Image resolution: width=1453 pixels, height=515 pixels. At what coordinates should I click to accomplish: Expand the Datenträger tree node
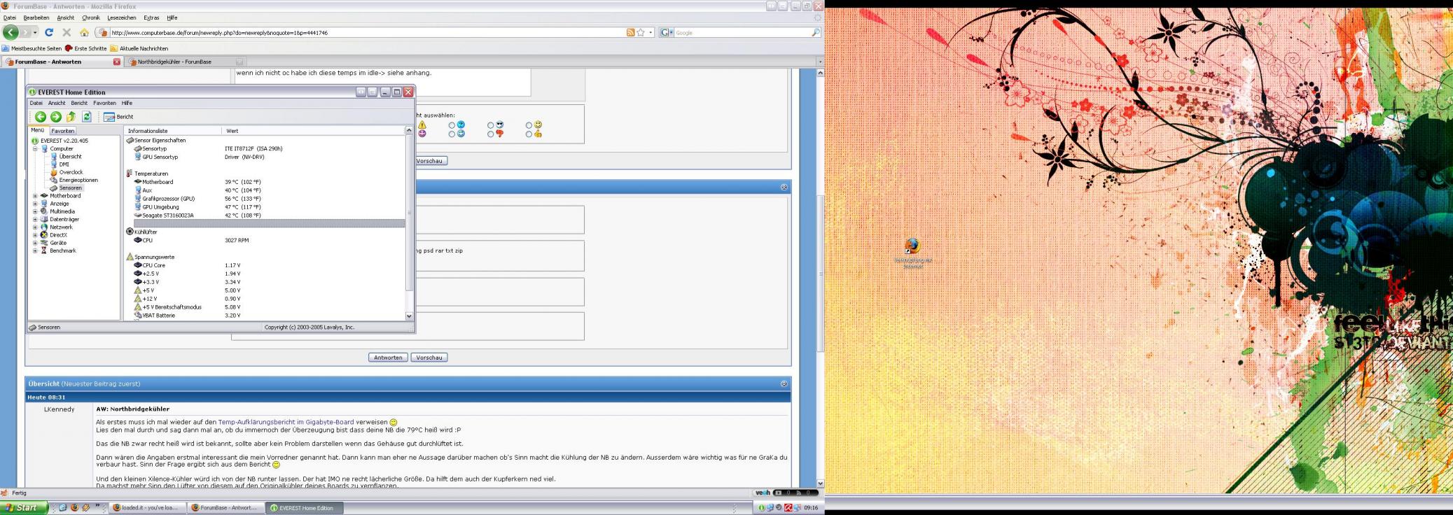tap(35, 219)
